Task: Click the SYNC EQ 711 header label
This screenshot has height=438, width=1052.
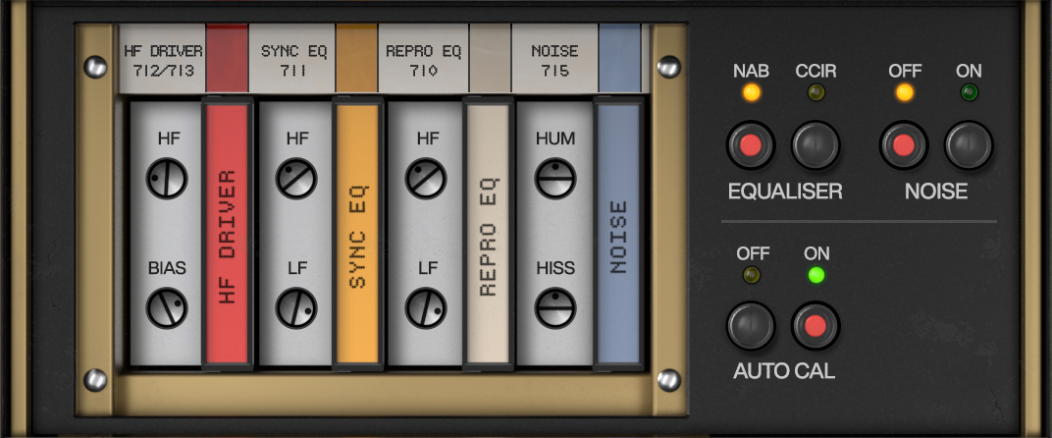Action: pyautogui.click(x=292, y=59)
